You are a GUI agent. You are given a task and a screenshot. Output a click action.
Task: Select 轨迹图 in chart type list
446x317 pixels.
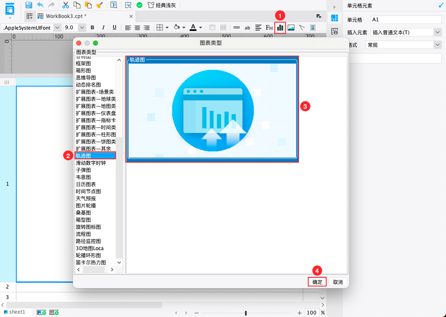95,156
